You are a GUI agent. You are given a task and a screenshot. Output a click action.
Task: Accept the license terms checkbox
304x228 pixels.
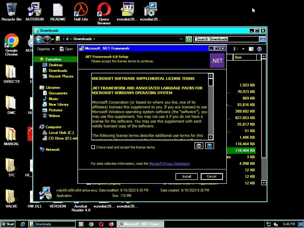point(93,147)
